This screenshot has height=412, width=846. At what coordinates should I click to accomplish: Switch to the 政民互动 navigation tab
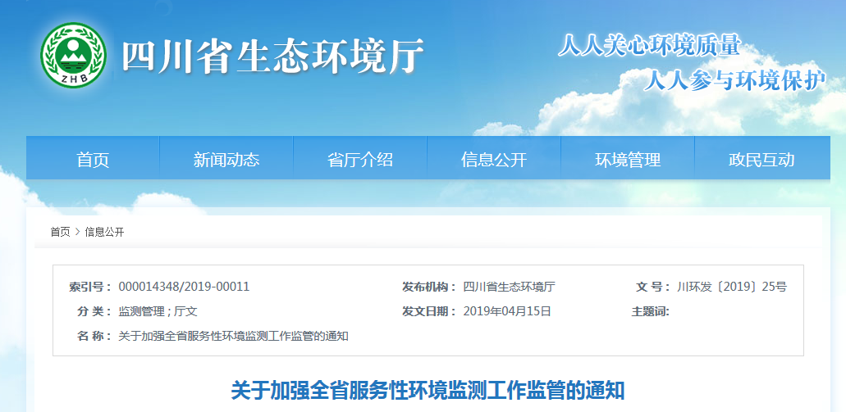[x=761, y=160]
